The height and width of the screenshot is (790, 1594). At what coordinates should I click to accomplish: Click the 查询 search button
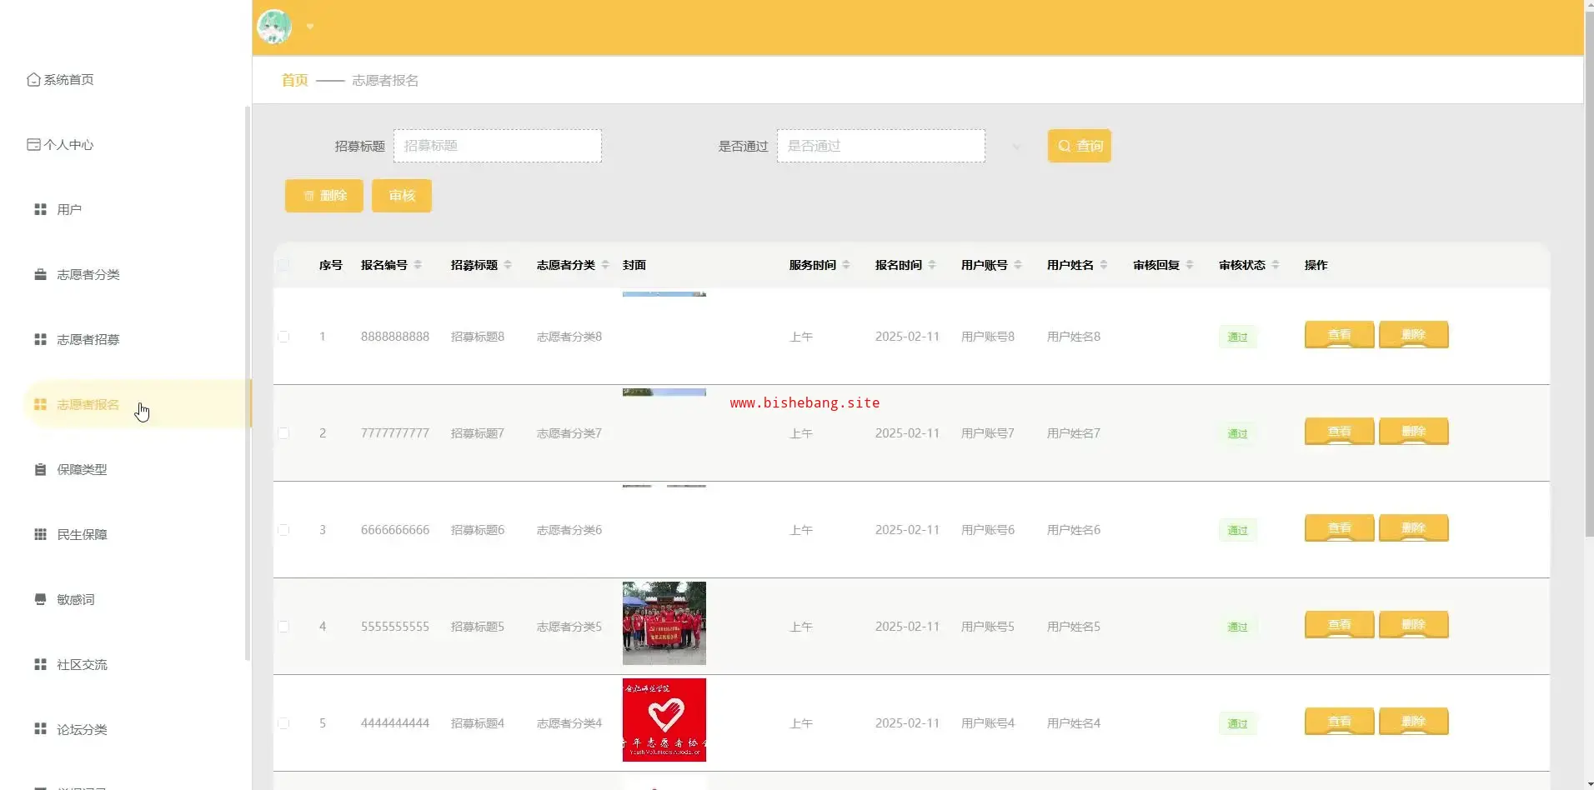point(1079,146)
